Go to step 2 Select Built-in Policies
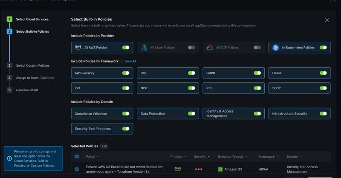341x178 pixels. point(28,32)
